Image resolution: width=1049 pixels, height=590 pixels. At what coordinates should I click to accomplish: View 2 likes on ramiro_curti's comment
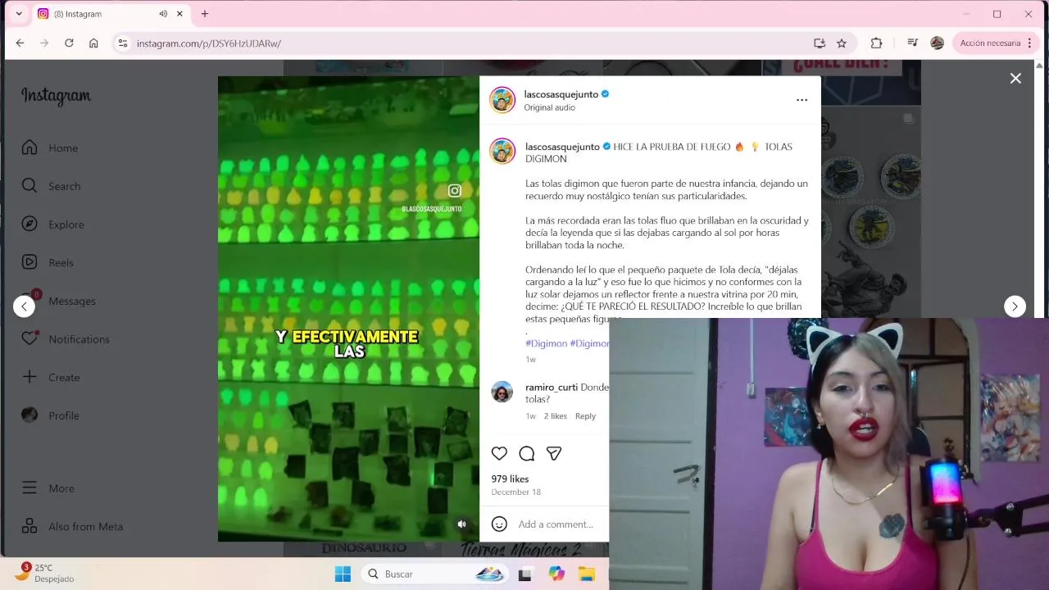coord(556,416)
